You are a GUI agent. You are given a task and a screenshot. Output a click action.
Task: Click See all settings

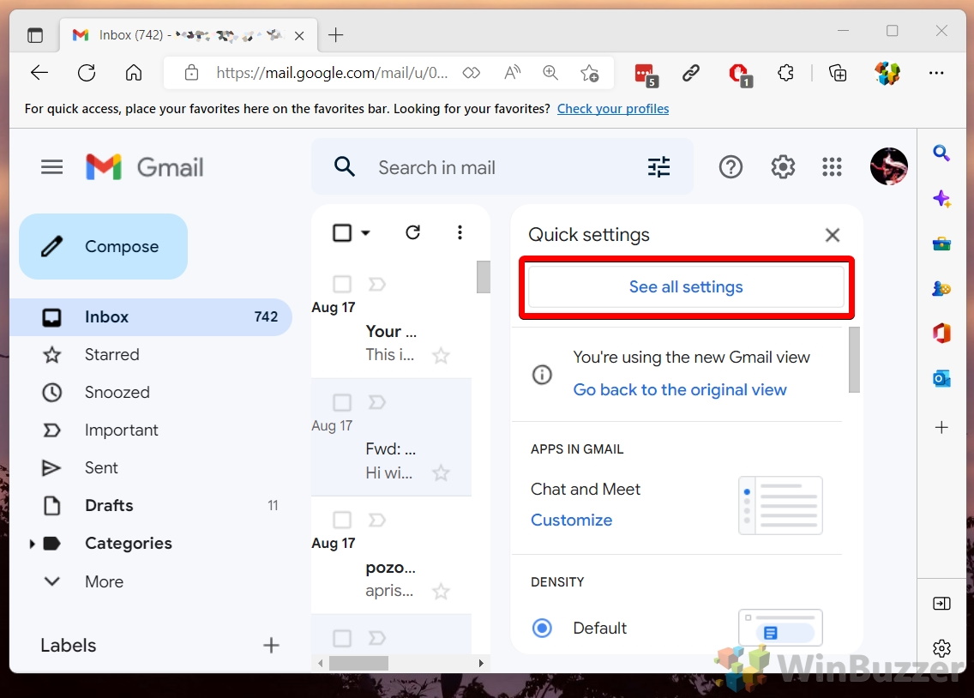tap(686, 287)
